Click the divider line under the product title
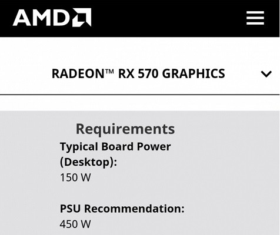Screen dimensions: 280x235 tap(140, 95)
